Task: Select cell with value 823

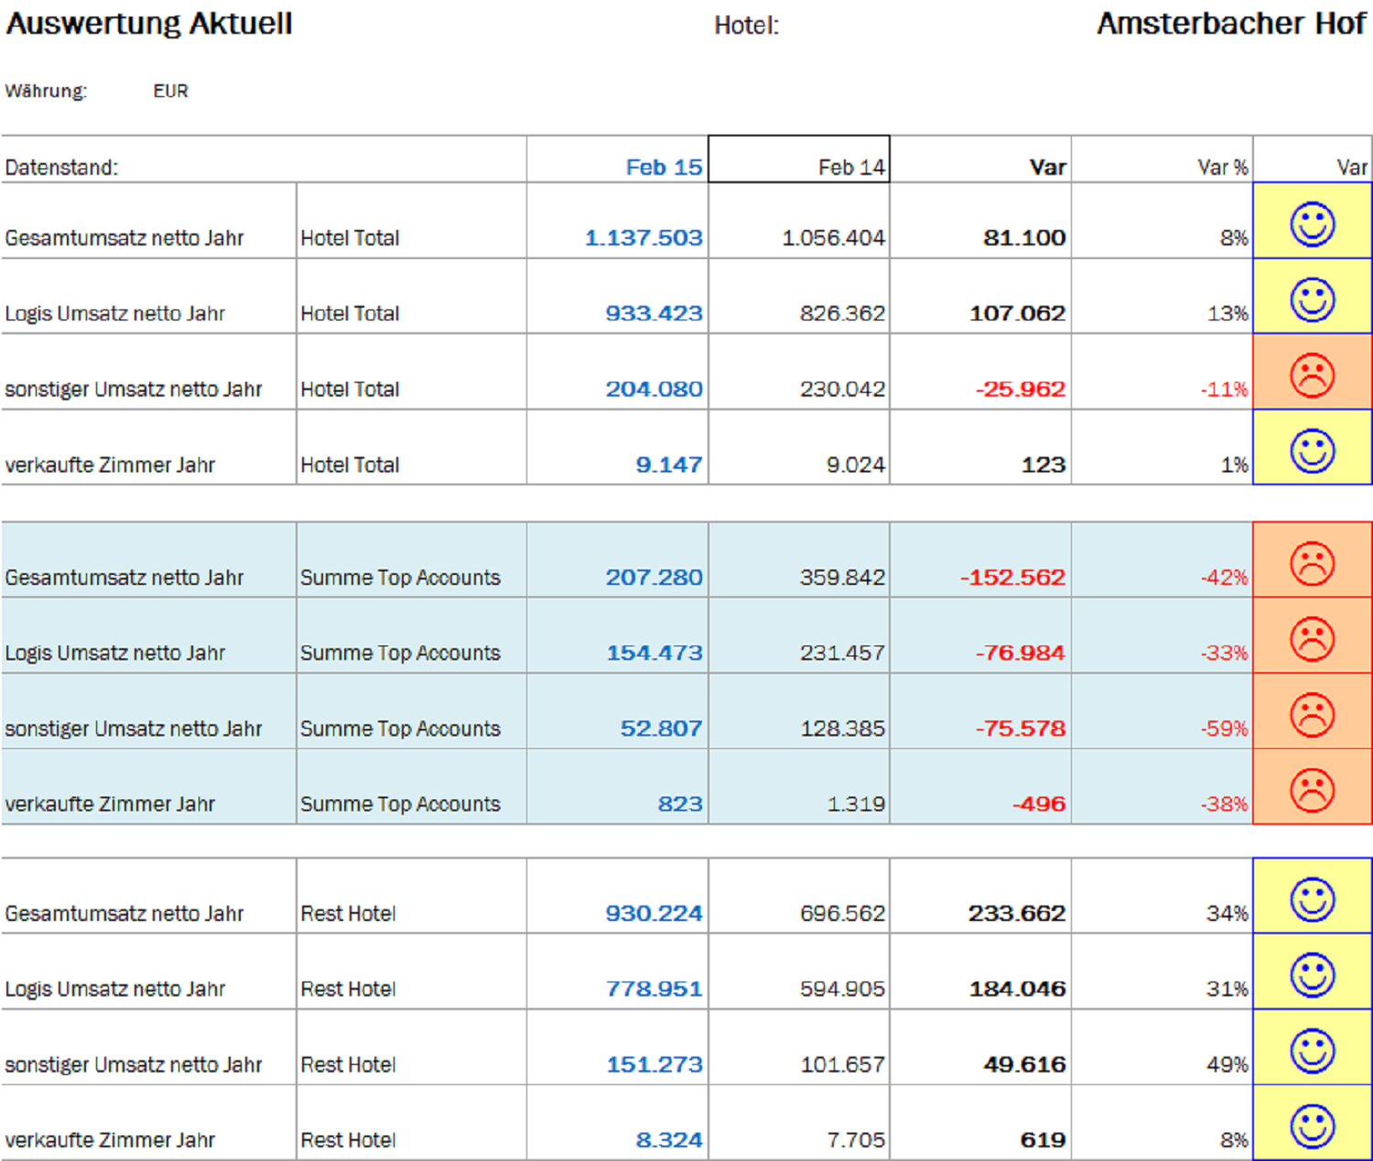Action: pyautogui.click(x=618, y=787)
